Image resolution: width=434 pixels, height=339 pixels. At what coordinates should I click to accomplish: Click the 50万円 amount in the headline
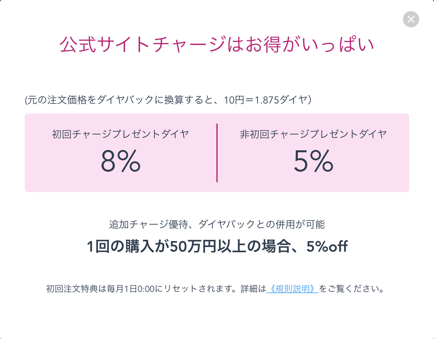click(193, 247)
